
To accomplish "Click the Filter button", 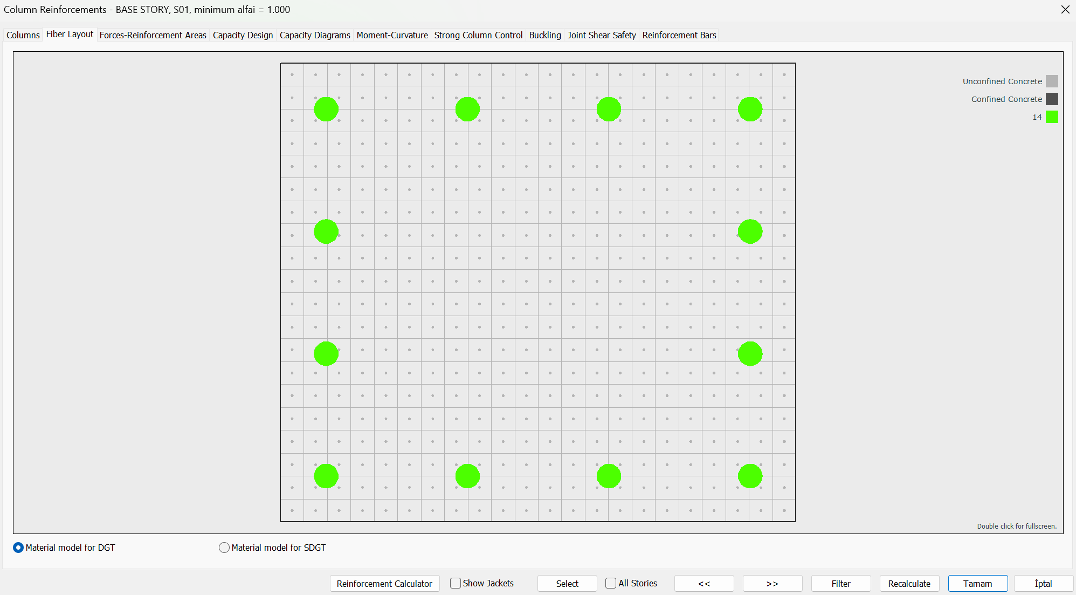I will (x=841, y=584).
